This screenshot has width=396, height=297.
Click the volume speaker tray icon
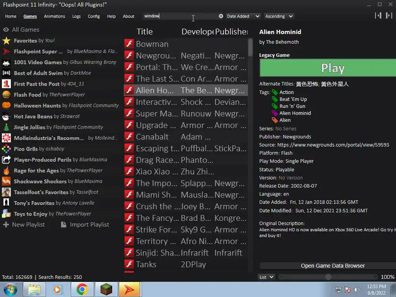[357, 290]
